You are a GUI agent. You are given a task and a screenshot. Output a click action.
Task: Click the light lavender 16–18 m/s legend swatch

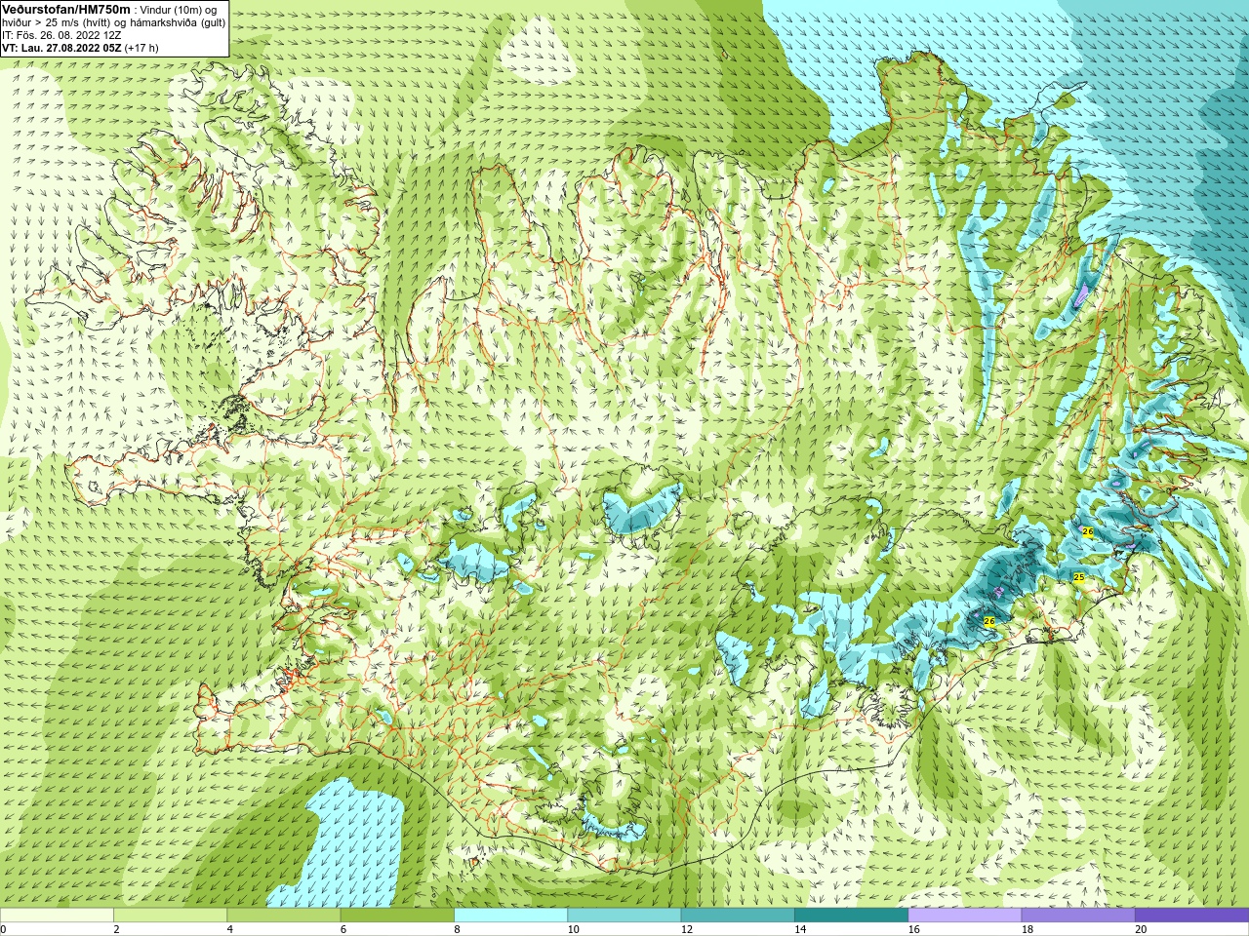point(965,916)
